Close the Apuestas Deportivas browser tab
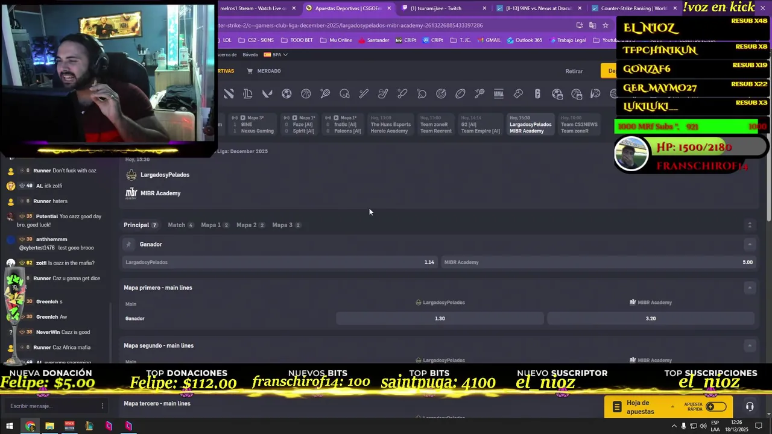772x434 pixels. (x=389, y=8)
